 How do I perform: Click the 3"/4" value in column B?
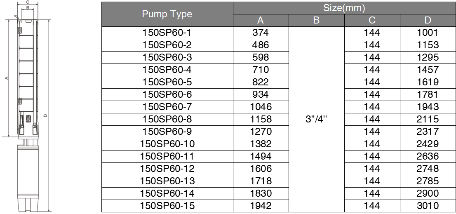[316, 119]
